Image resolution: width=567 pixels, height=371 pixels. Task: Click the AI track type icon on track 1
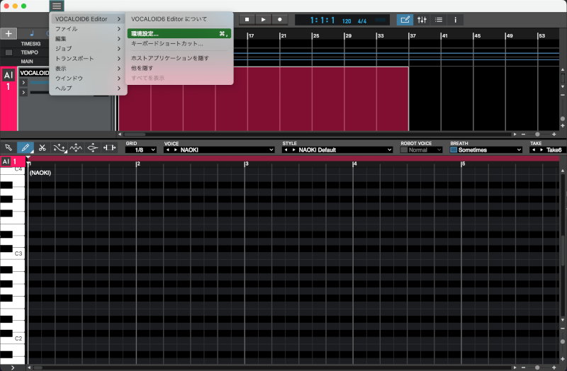tap(9, 75)
